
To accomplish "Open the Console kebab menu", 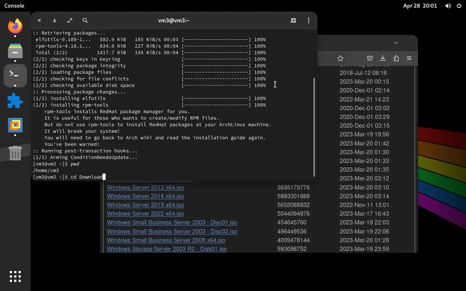I will click(309, 20).
